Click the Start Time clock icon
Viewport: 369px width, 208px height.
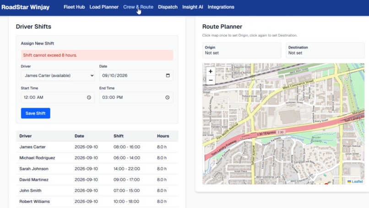[89, 97]
